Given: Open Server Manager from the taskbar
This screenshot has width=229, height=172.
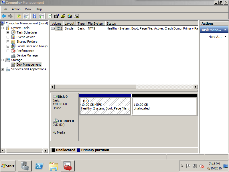Looking at the screenshot, I should click(x=25, y=166).
